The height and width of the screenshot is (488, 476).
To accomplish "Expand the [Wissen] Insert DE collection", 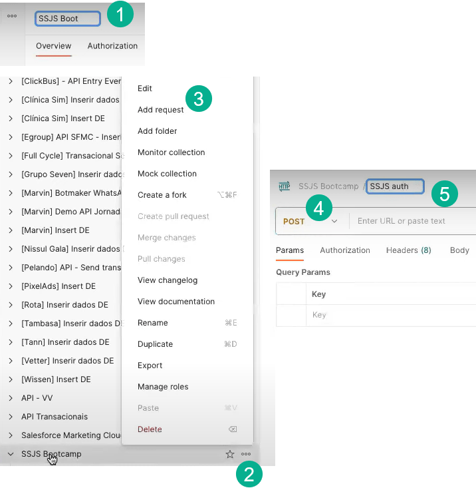I will 11,379.
